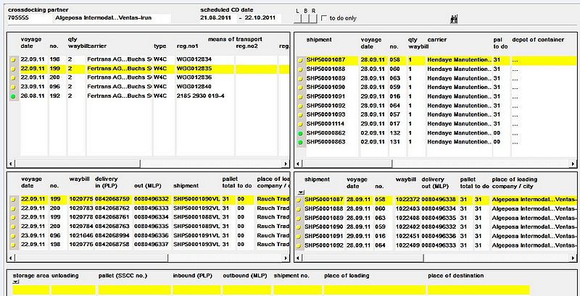The height and width of the screenshot is (296, 580).
Task: Click green dot of shipment SHP50000863 row
Action: pos(301,142)
